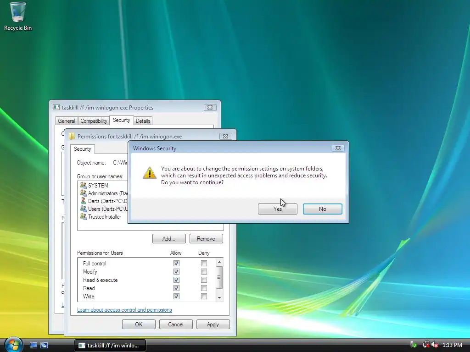The image size is (470, 352).
Task: Click Cancel in Permissions dialog
Action: 176,324
